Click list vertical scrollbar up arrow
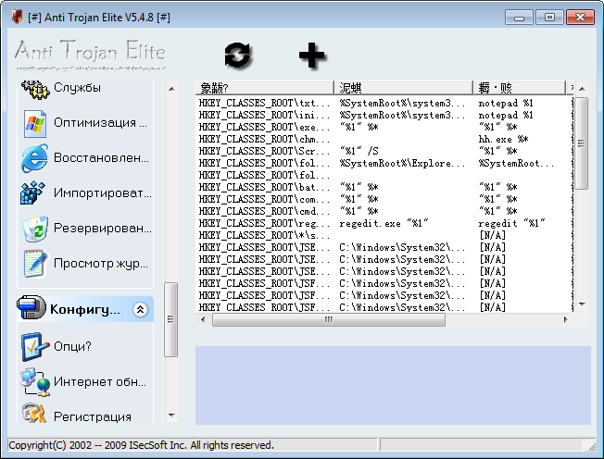The image size is (604, 459). pos(582,89)
